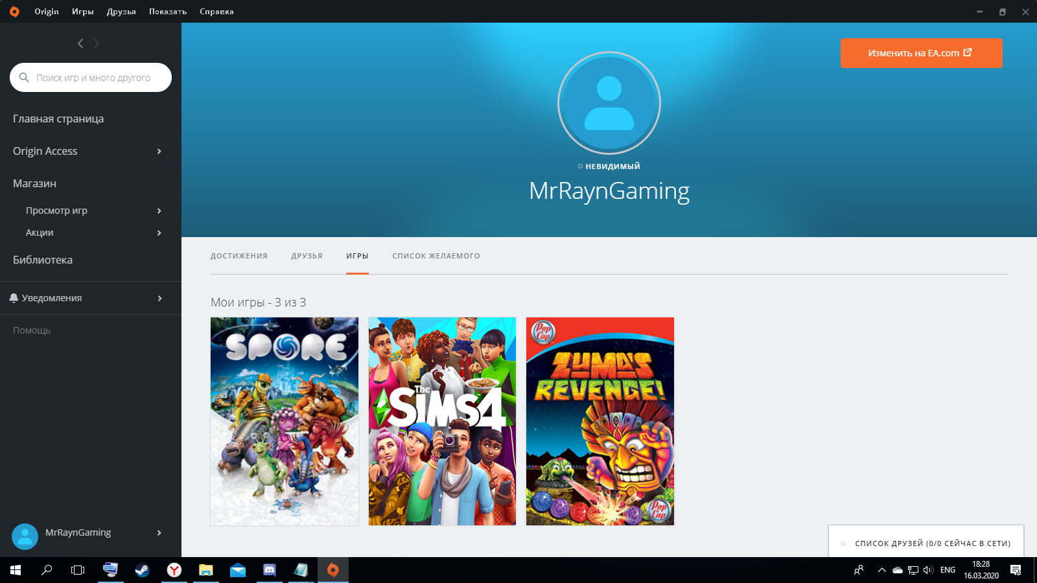The width and height of the screenshot is (1037, 583).
Task: Go forward using the right arrow
Action: click(x=97, y=43)
